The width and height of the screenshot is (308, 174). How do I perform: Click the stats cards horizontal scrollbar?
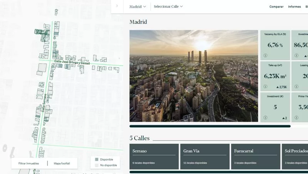tap(210, 126)
